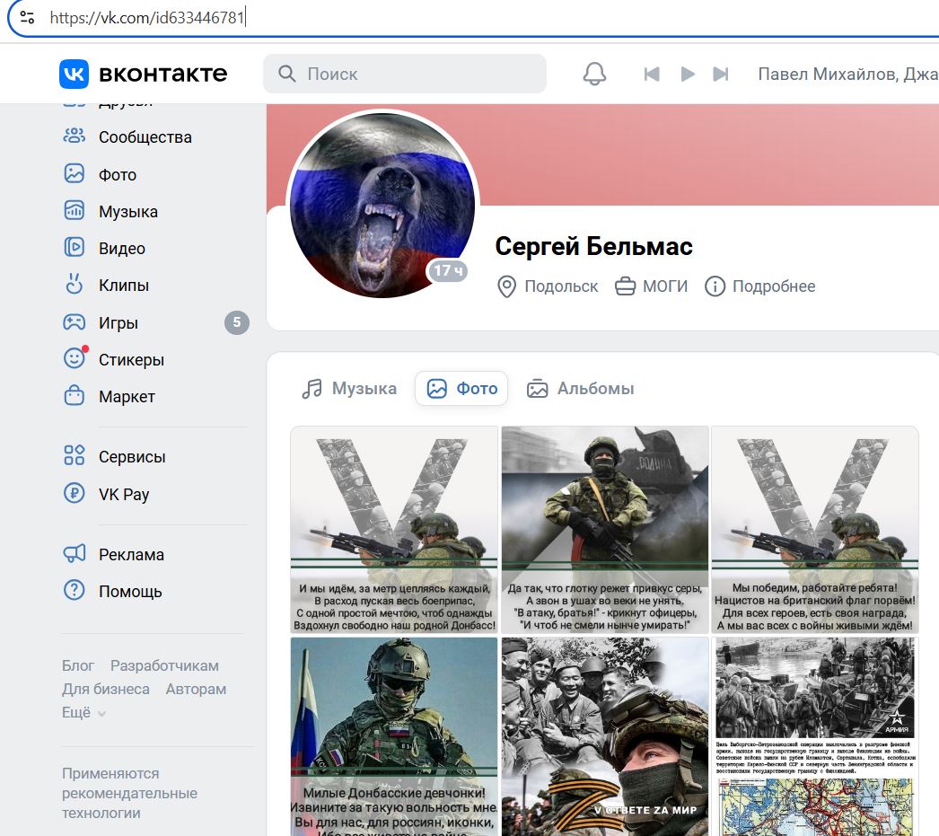
Task: Click the Подольск city link
Action: click(561, 286)
